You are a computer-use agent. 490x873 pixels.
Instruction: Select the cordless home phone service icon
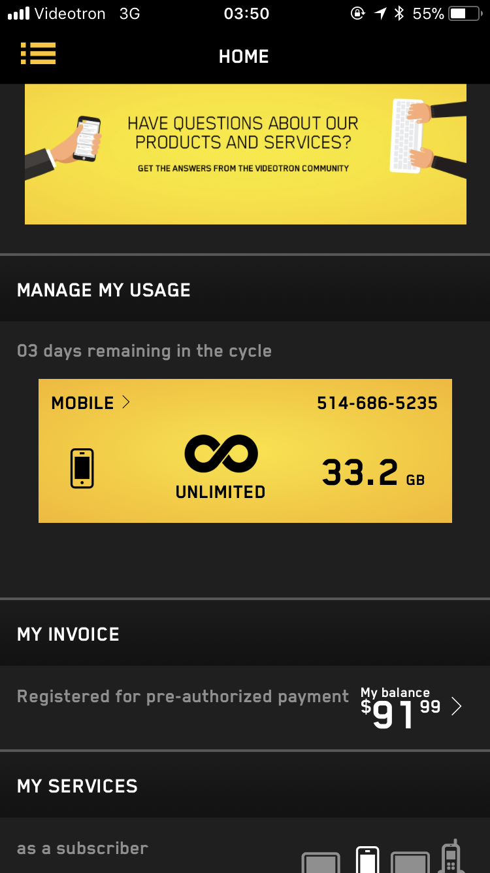[x=451, y=856]
